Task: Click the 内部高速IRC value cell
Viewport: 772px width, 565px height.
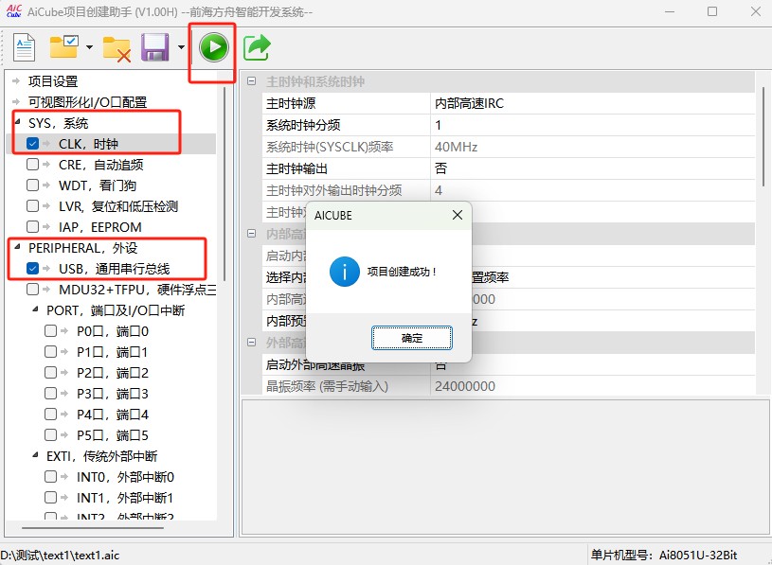Action: pos(592,103)
